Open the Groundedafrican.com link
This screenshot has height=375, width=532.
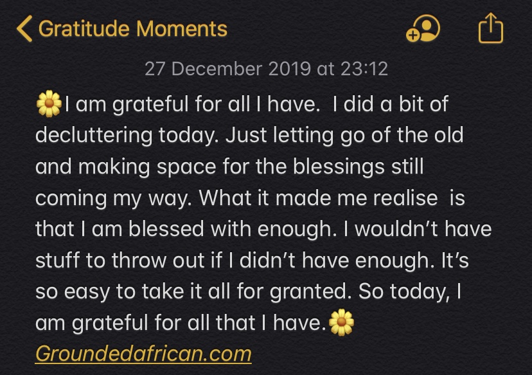tap(143, 353)
